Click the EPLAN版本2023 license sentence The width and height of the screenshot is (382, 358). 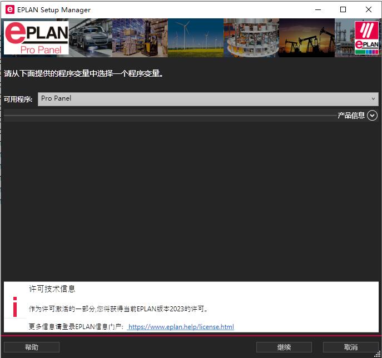point(118,309)
